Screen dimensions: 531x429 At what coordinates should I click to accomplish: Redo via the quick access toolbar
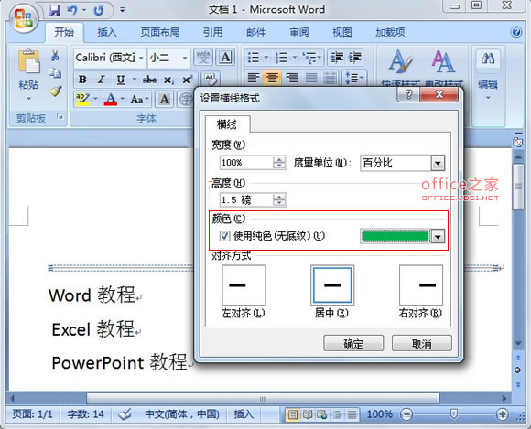pos(99,10)
